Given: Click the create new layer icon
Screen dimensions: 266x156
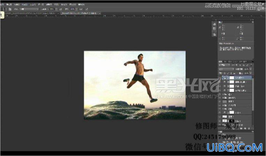Looking at the screenshot, I should tap(245, 129).
